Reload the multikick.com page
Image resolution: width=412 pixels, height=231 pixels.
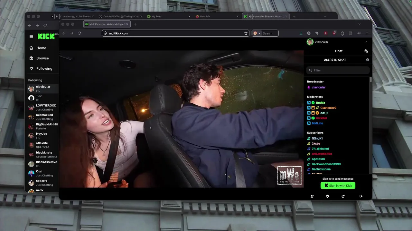click(x=80, y=33)
